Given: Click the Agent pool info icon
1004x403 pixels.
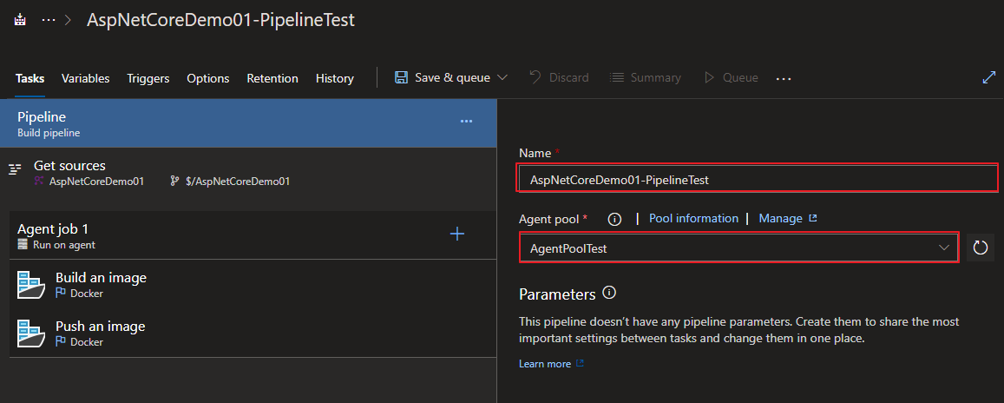Looking at the screenshot, I should pos(614,219).
